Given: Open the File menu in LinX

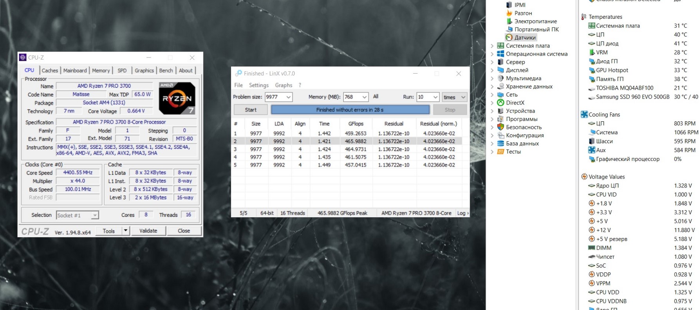Looking at the screenshot, I should click(x=238, y=85).
